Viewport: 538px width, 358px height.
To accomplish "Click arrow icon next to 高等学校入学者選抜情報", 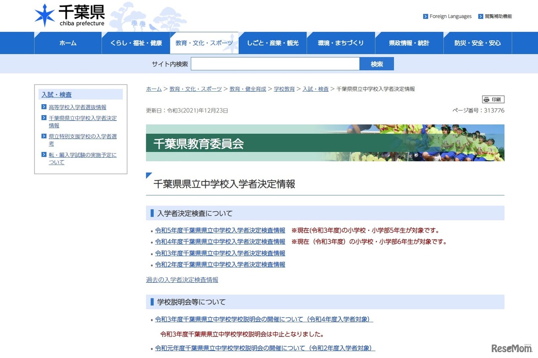I will (44, 107).
